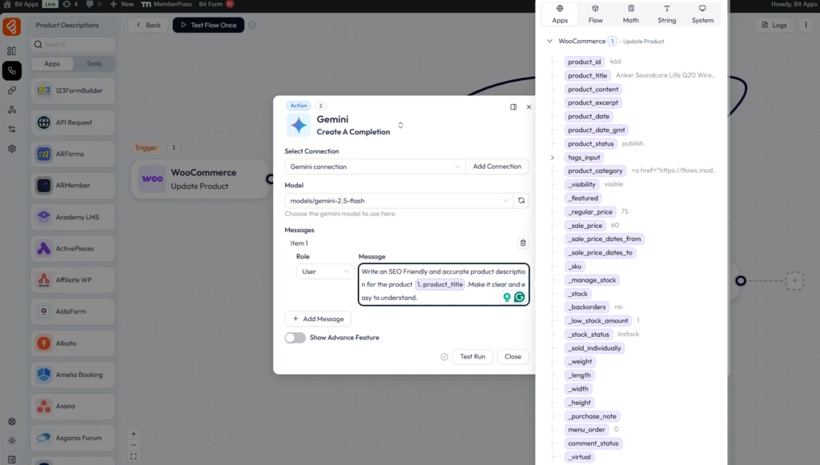
Task: Open the Role dropdown set to User
Action: pyautogui.click(x=324, y=272)
